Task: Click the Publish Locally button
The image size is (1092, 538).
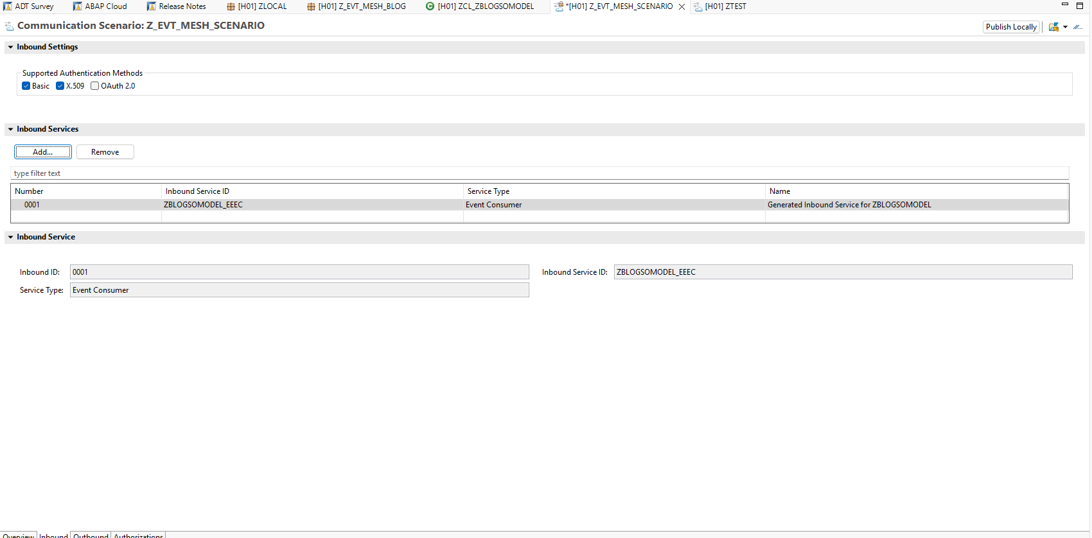Action: click(x=1011, y=27)
